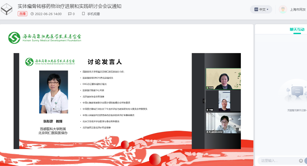Click the green Hainan Sunny Foundation logo

click(14, 38)
